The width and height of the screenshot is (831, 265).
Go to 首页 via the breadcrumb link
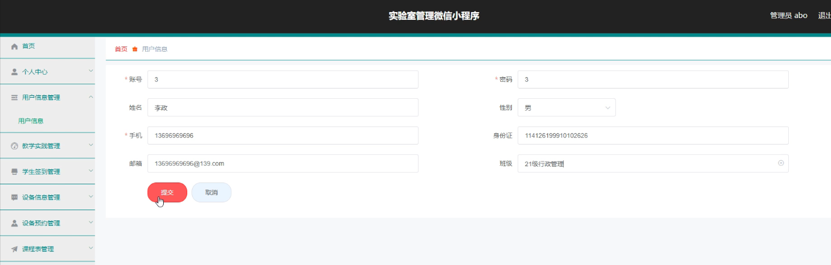pyautogui.click(x=121, y=49)
